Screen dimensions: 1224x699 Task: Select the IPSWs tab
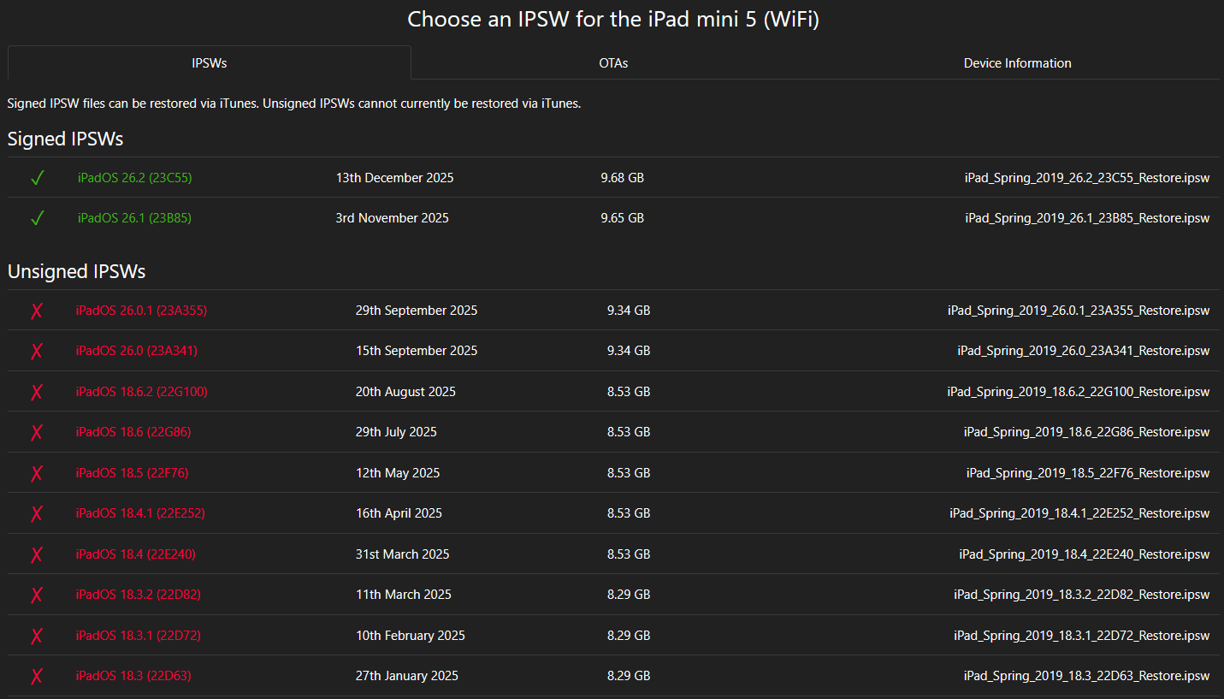point(210,63)
